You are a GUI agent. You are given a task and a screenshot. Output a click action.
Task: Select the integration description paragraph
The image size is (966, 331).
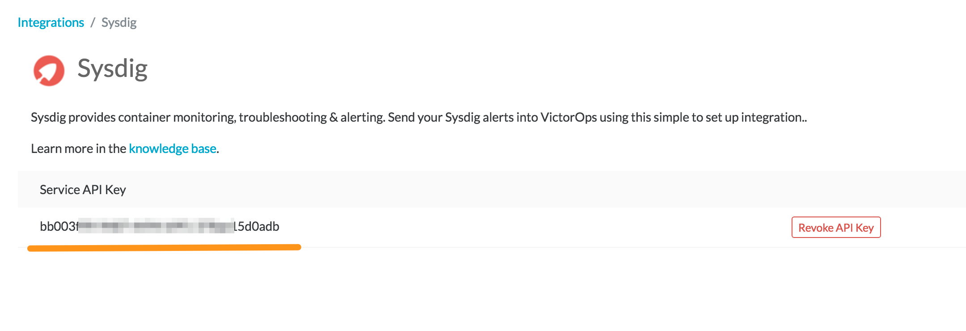tap(418, 118)
